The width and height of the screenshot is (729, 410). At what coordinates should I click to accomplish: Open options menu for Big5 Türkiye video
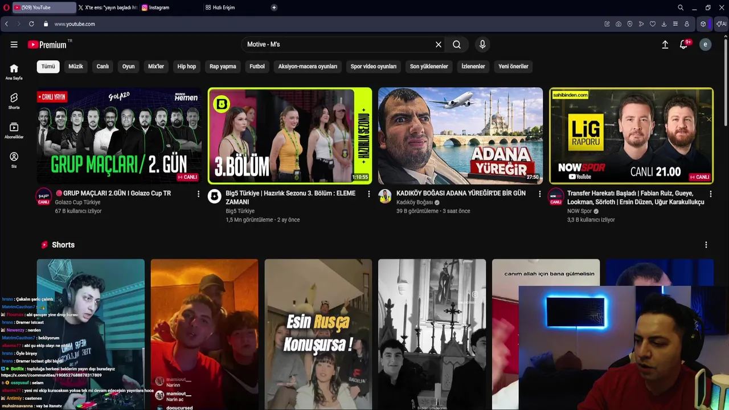368,194
